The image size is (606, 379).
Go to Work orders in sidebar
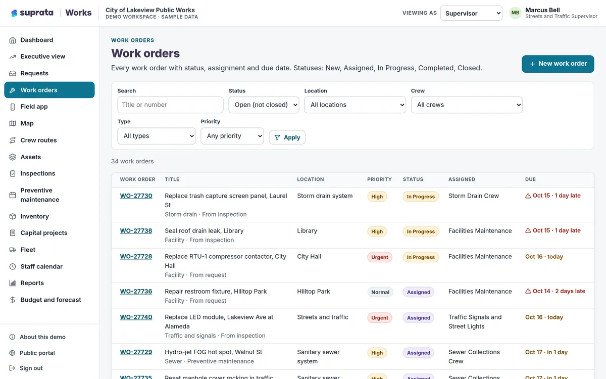(49, 90)
